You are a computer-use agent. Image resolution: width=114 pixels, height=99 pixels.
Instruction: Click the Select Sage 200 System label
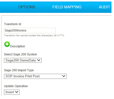click(x=21, y=54)
